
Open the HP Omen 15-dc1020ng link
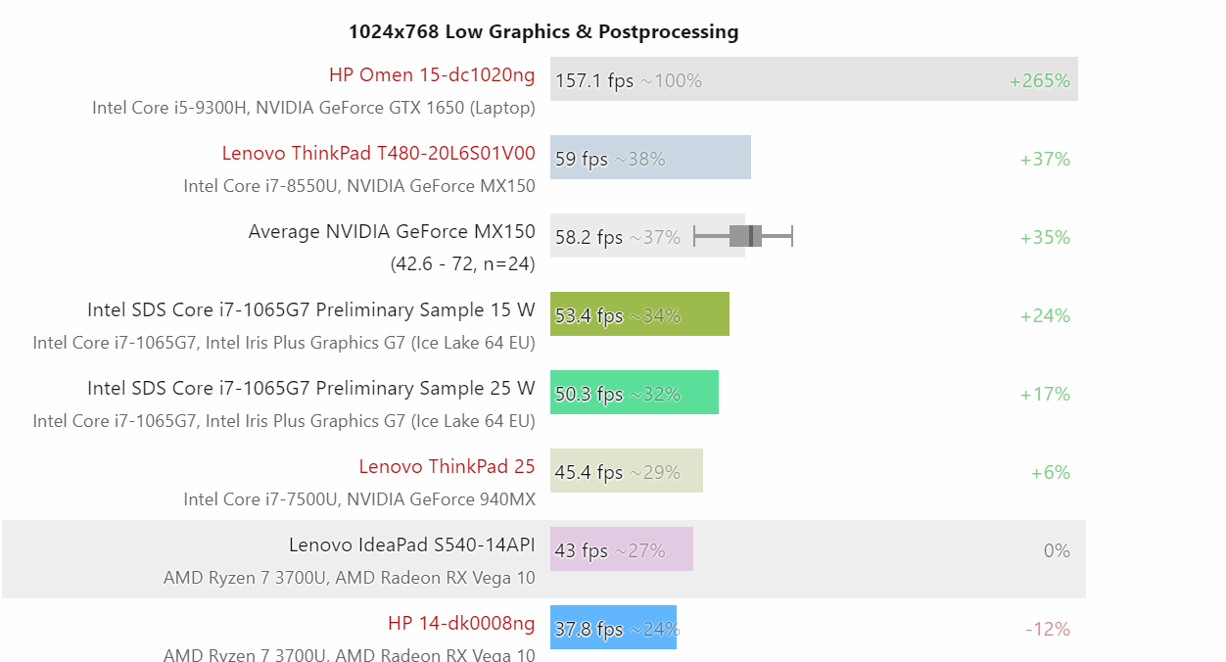pos(432,75)
